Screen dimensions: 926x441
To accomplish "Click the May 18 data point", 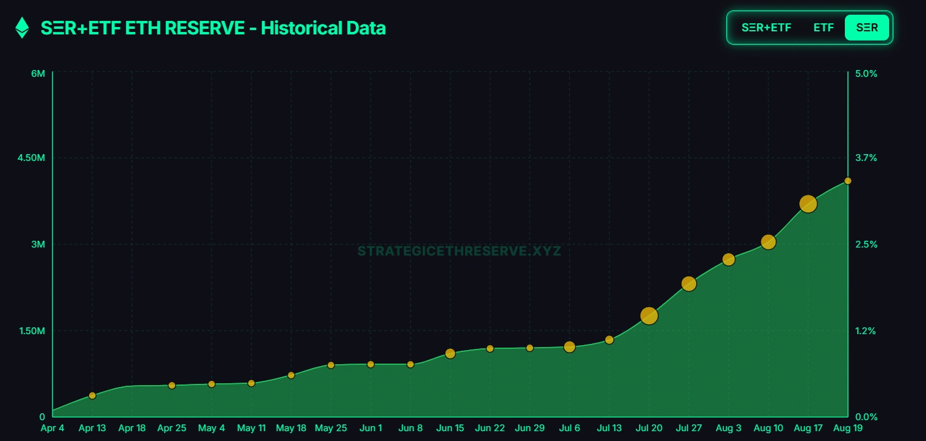I will pos(291,375).
